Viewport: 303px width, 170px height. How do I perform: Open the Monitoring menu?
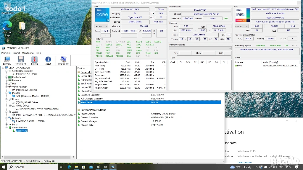[x=28, y=53]
